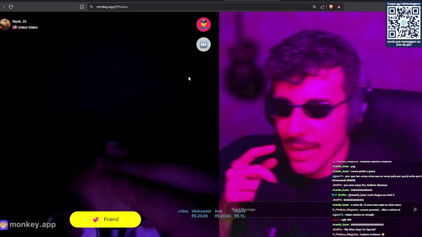Click the Jimi R$ 20,00 donation entry
Screen dimensions: 422x237
(x=223, y=214)
